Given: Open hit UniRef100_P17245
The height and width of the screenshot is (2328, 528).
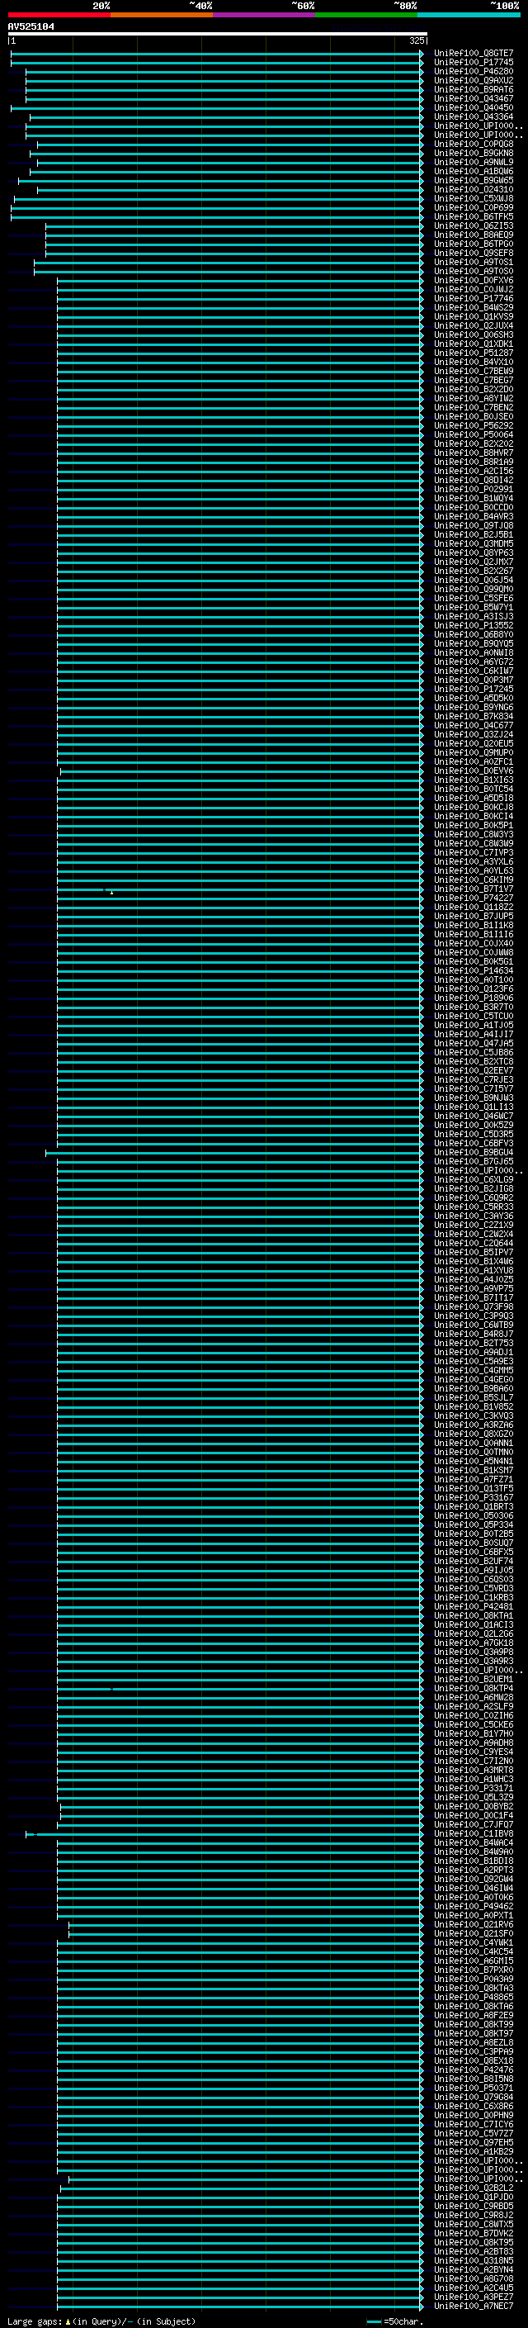Looking at the screenshot, I should pos(474,689).
